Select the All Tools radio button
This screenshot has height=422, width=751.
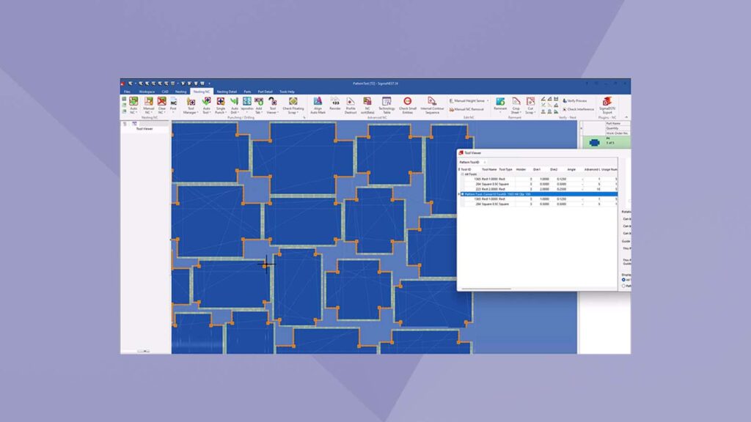coord(623,279)
